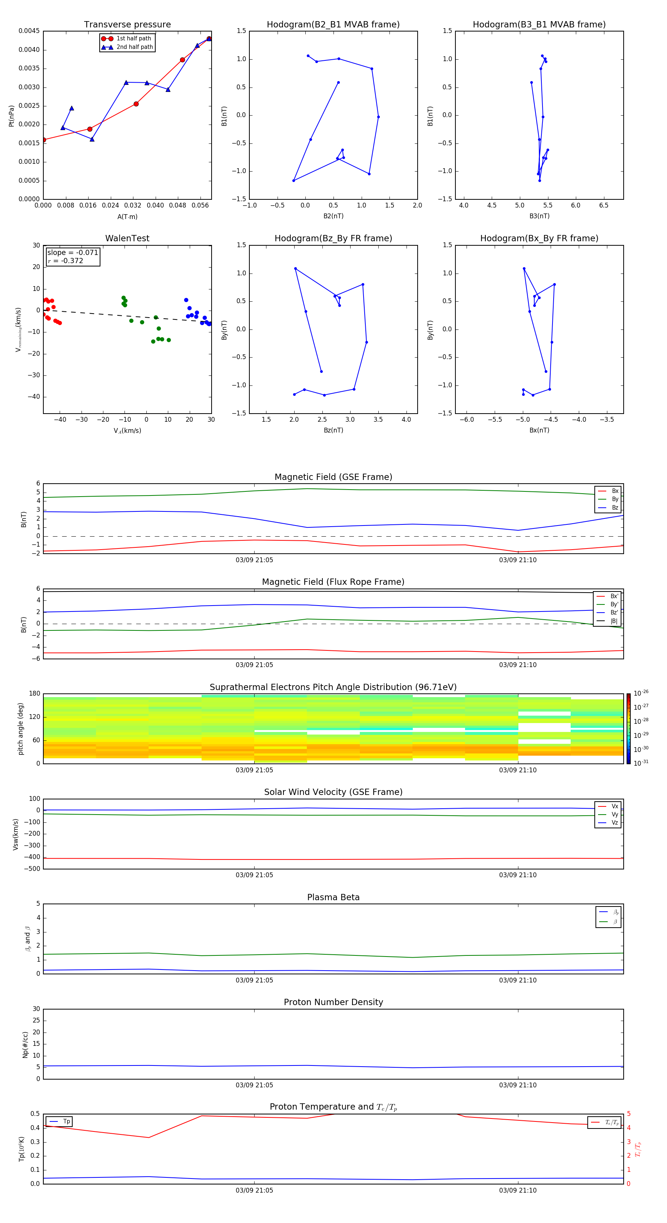Click the '0.0045' tick on pressure plot
Viewport: 667px width, 1223px height.
[x=29, y=31]
